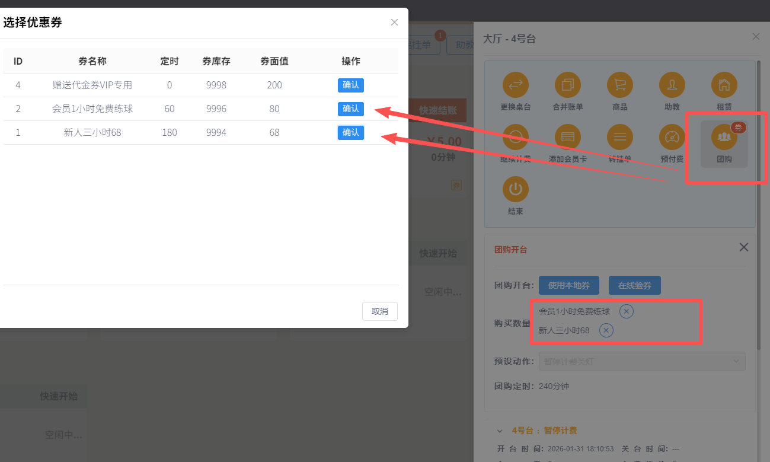770x462 pixels.
Task: Remove the 会员1小时免费练球 selected coupon
Action: [x=626, y=311]
